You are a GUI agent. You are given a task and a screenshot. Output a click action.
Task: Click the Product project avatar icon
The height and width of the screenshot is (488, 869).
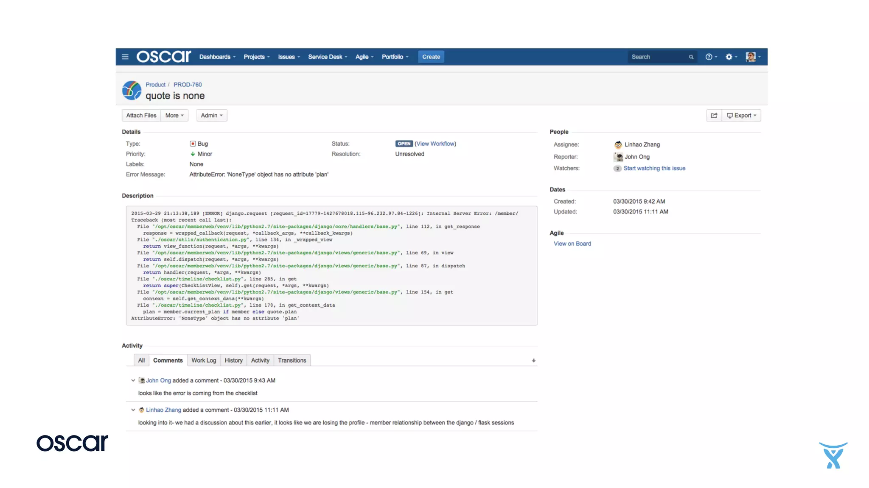click(x=132, y=90)
